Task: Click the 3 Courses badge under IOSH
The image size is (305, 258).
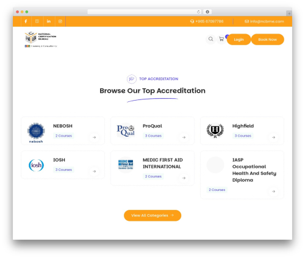Action: click(x=63, y=170)
